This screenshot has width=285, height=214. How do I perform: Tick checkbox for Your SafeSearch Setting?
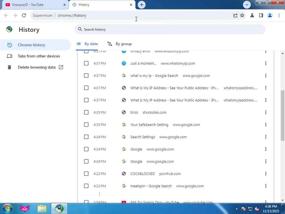pos(86,125)
